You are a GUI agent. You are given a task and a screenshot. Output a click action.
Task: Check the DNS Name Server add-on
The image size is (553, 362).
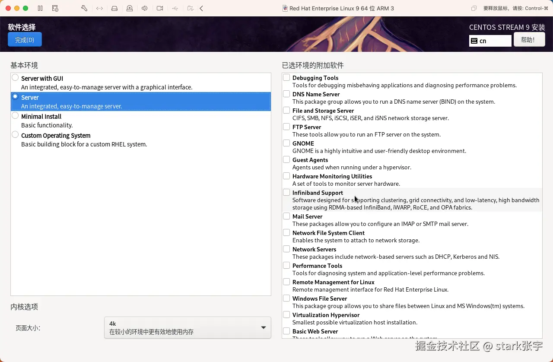pos(286,94)
